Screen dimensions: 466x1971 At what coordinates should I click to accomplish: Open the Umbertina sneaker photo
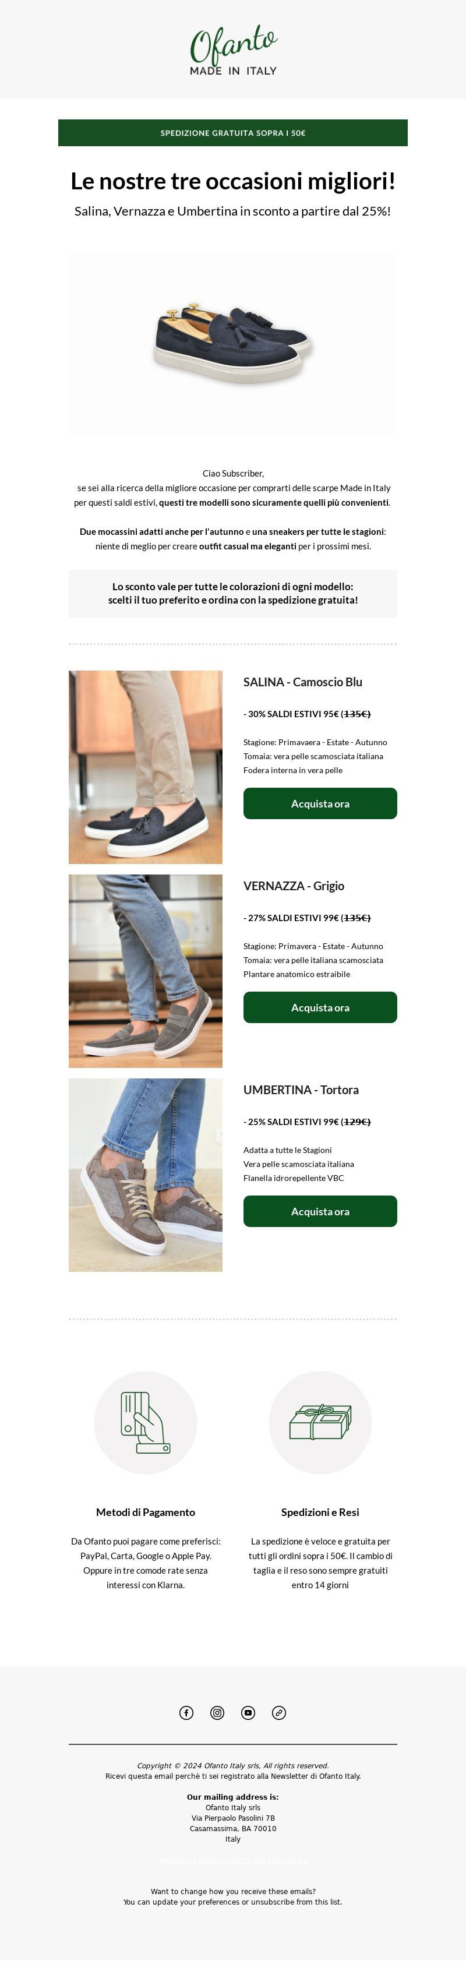point(146,1175)
